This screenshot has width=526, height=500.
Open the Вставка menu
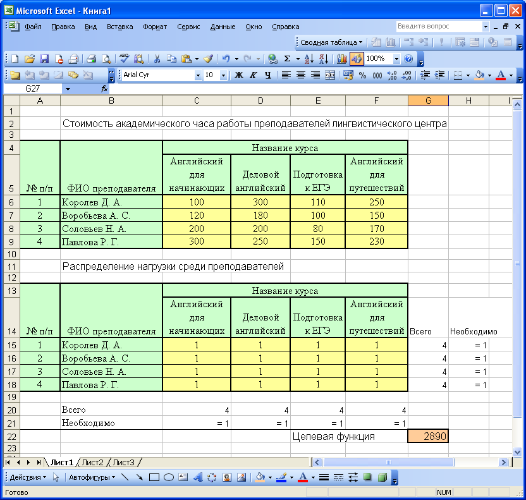click(x=119, y=27)
